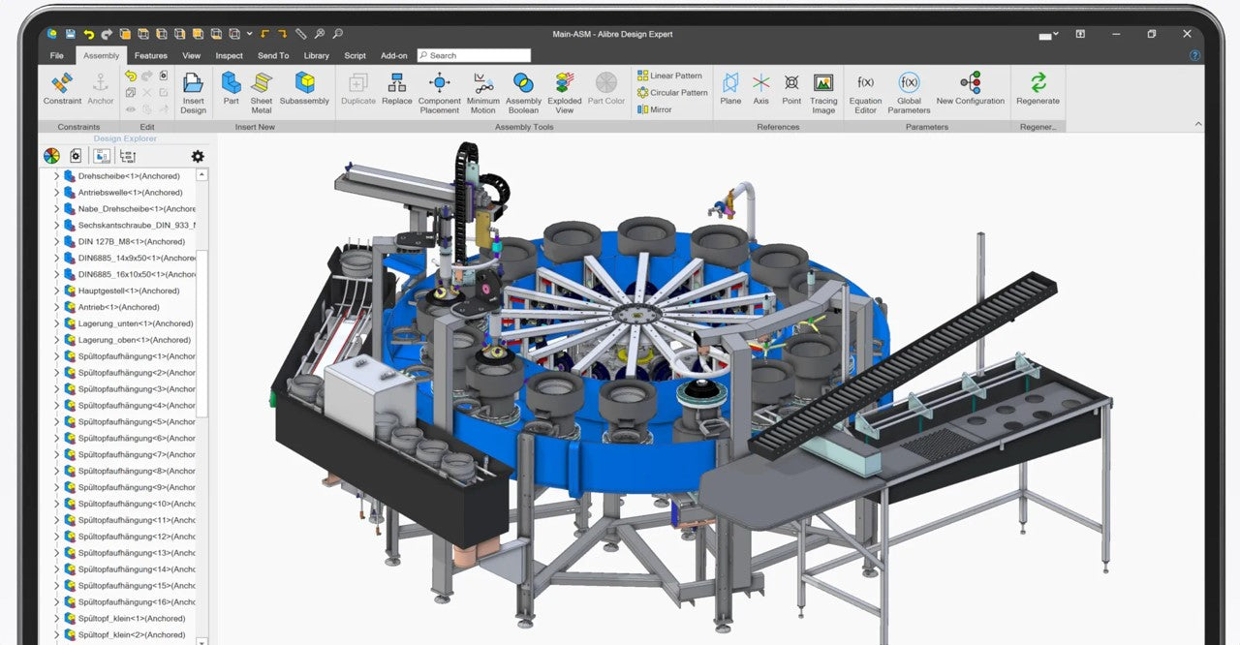1240x645 pixels.
Task: Select the Tracing Image tool
Action: tap(823, 92)
